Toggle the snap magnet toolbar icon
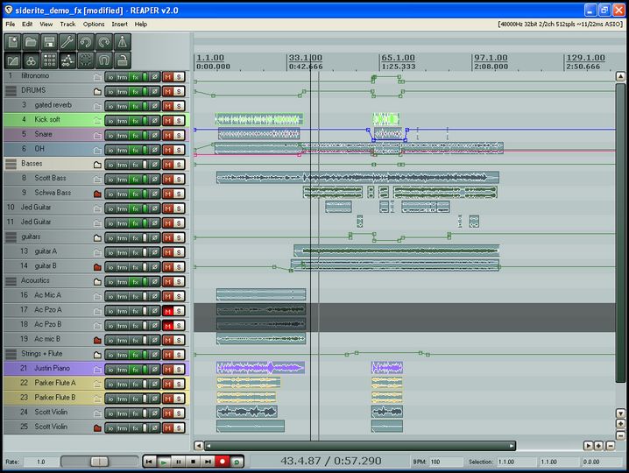Screen dimensions: 629x473 click(x=104, y=60)
